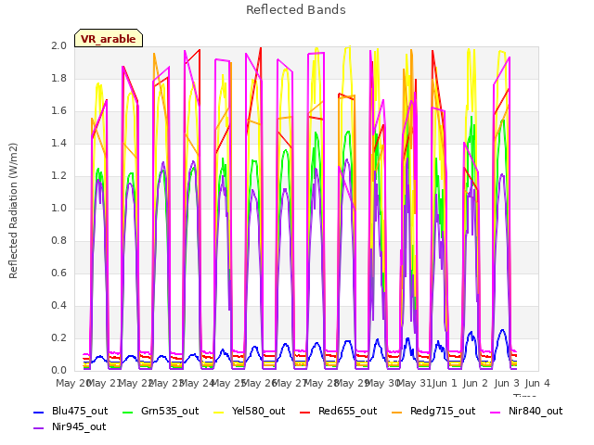Click the 0.6 y-axis tick label
Screen dimensions: 594x445
point(59,273)
